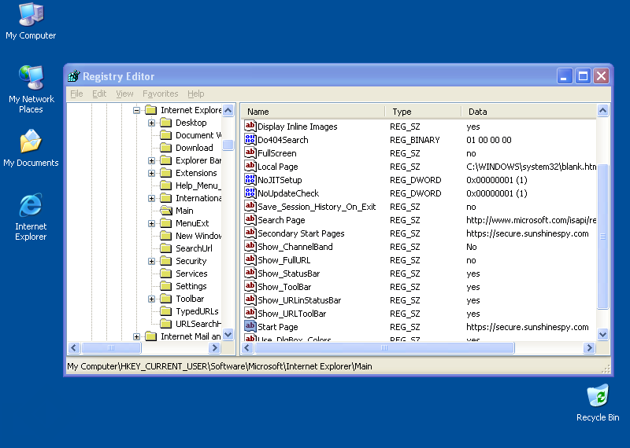Select the Help_Menu_URLs key in tree
The image size is (630, 448).
coord(198,185)
